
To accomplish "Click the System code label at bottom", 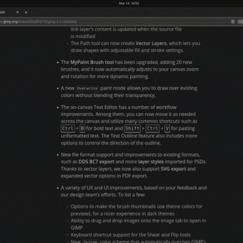I will click(91, 242).
